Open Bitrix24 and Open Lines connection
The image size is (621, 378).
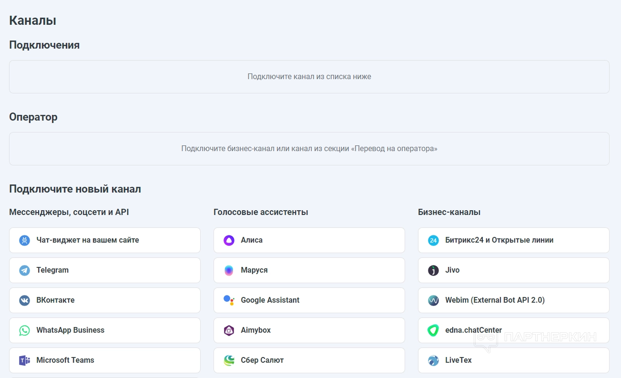[513, 240]
